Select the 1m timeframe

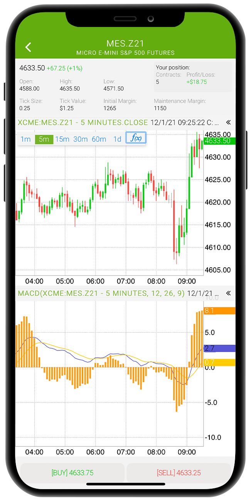tap(25, 139)
